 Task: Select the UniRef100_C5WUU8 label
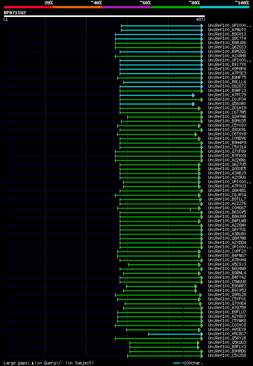pyautogui.click(x=227, y=282)
